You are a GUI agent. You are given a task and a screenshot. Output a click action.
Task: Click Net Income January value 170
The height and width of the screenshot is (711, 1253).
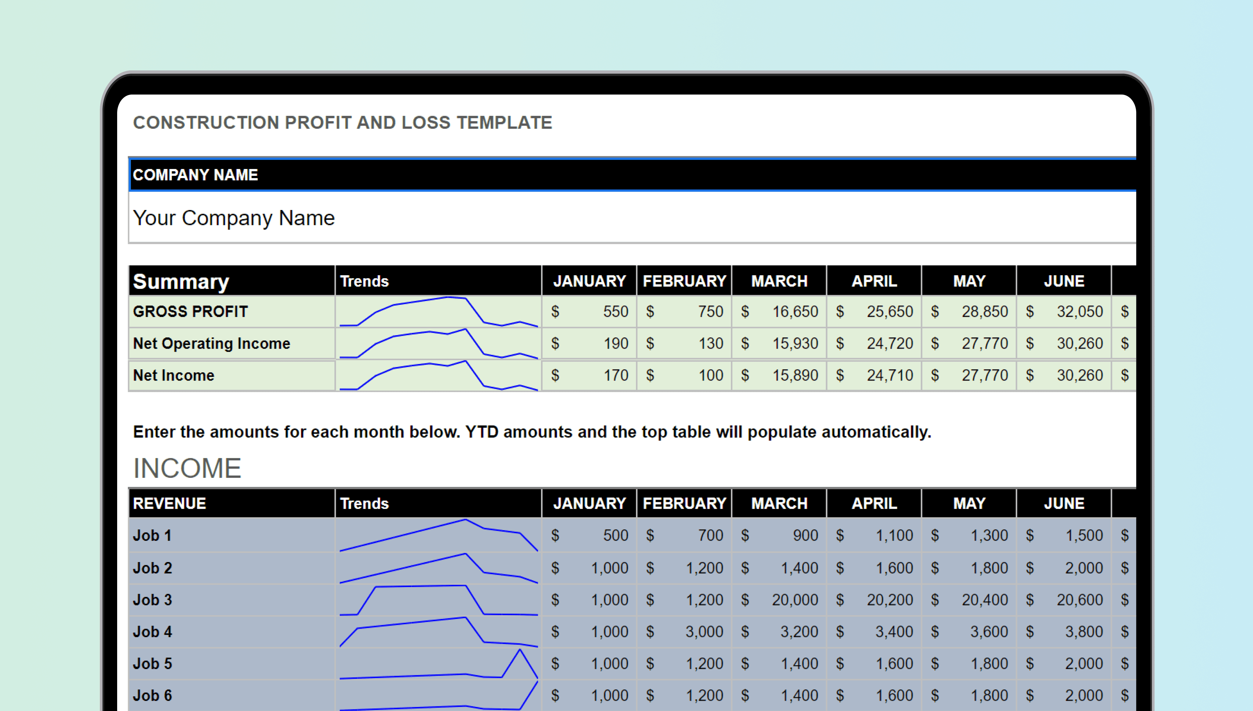tap(589, 375)
